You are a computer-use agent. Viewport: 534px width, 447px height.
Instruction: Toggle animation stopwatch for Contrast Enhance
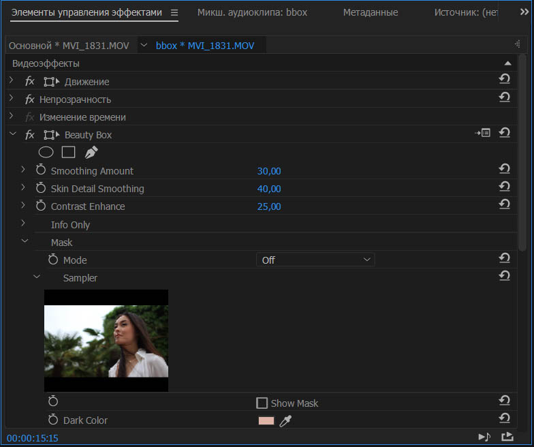pyautogui.click(x=41, y=205)
